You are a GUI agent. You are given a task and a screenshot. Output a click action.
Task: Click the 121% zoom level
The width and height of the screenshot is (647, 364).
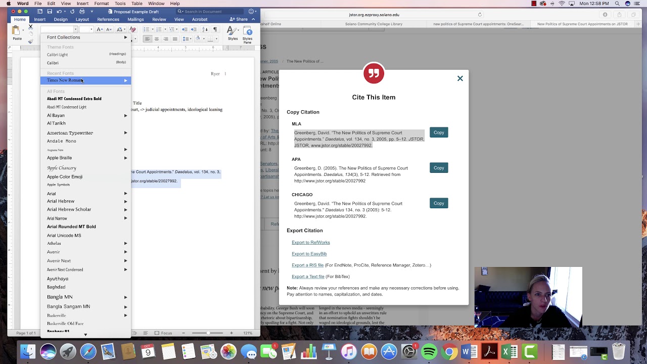[x=248, y=333]
